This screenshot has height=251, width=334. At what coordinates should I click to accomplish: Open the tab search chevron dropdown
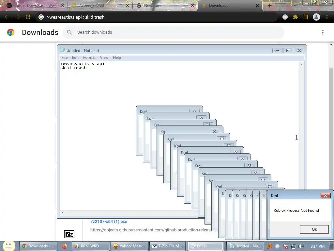pos(295,6)
